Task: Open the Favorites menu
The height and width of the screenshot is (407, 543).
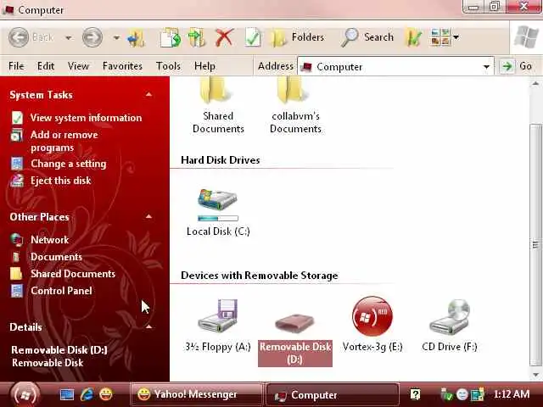Action: tap(122, 66)
